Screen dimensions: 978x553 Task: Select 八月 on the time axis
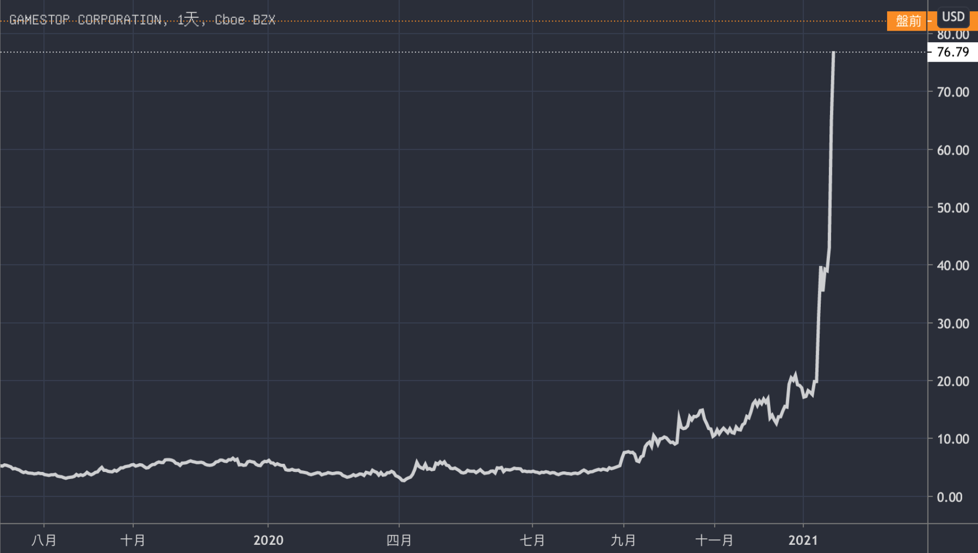tap(44, 540)
